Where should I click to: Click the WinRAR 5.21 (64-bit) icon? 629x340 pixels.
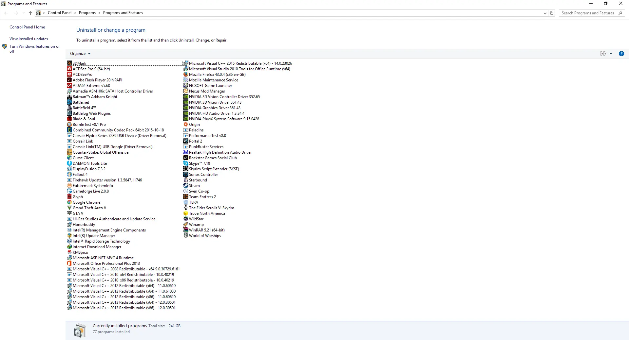coord(186,230)
